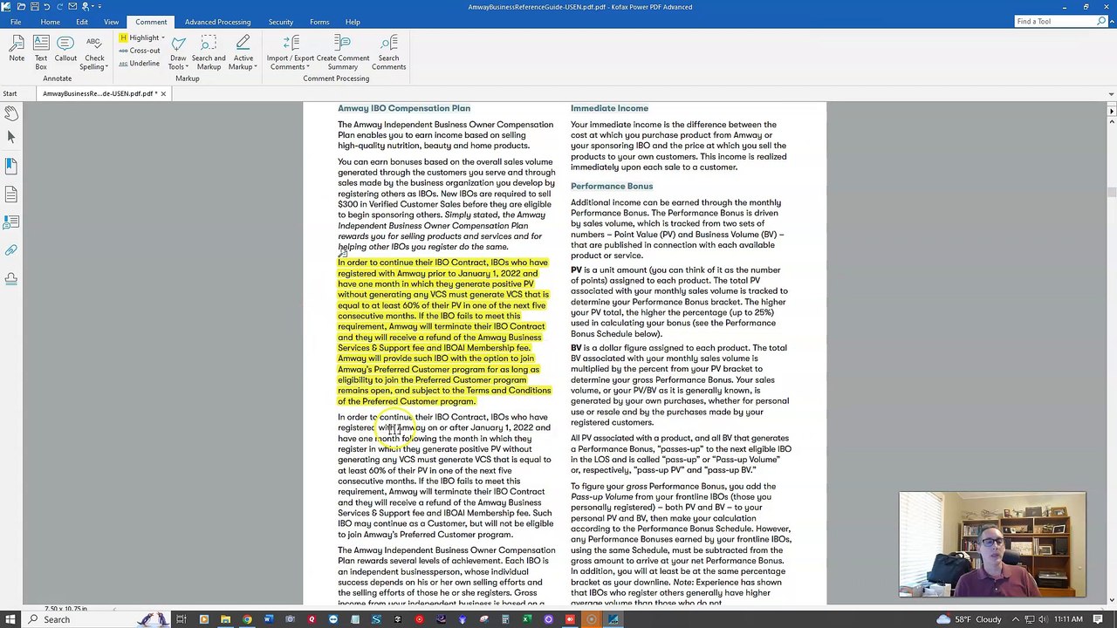Open Import / Export Comments

[291, 52]
